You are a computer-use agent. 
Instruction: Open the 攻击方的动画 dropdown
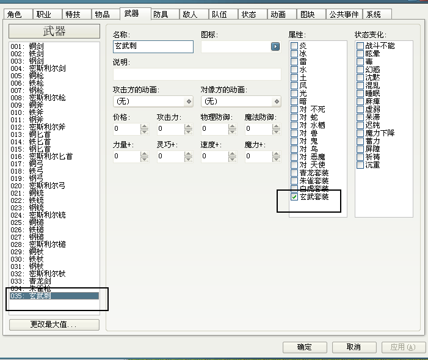tap(153, 101)
